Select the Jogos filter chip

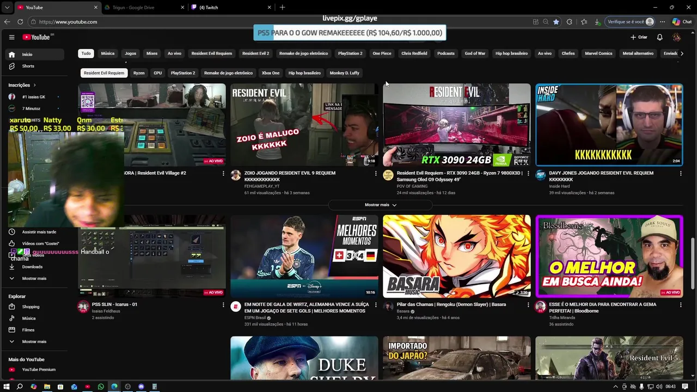click(x=131, y=53)
